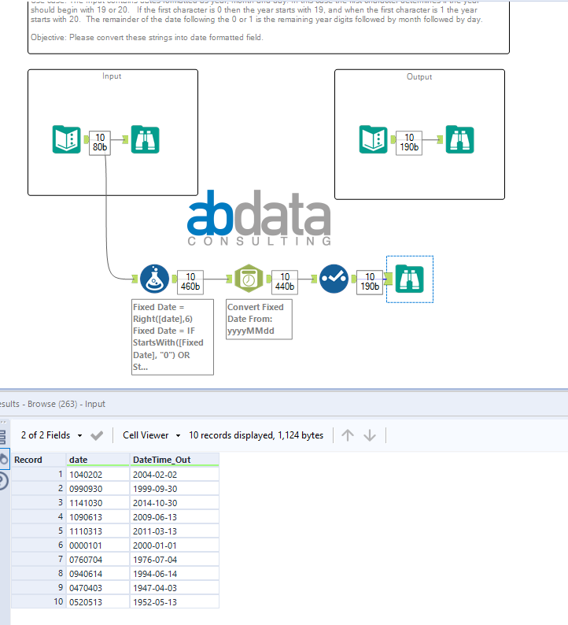This screenshot has height=625, width=568.
Task: Click the Results Browse (263) Input title
Action: (x=53, y=404)
